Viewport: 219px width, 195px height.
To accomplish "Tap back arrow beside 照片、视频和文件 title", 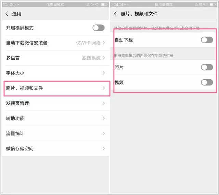I will click(x=115, y=14).
